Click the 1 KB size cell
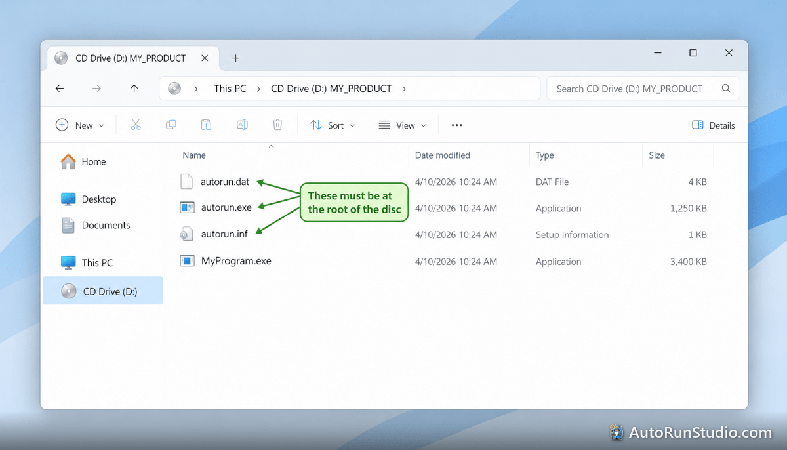Screen dimensions: 787x450 pyautogui.click(x=698, y=234)
